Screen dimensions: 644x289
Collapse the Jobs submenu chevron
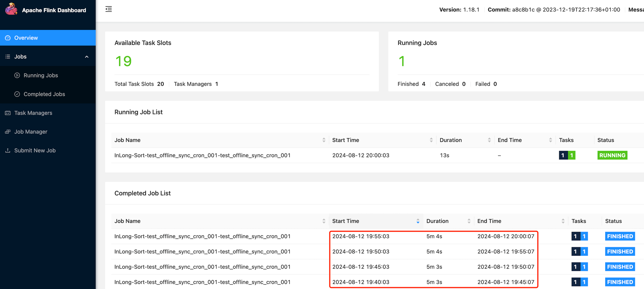(86, 57)
